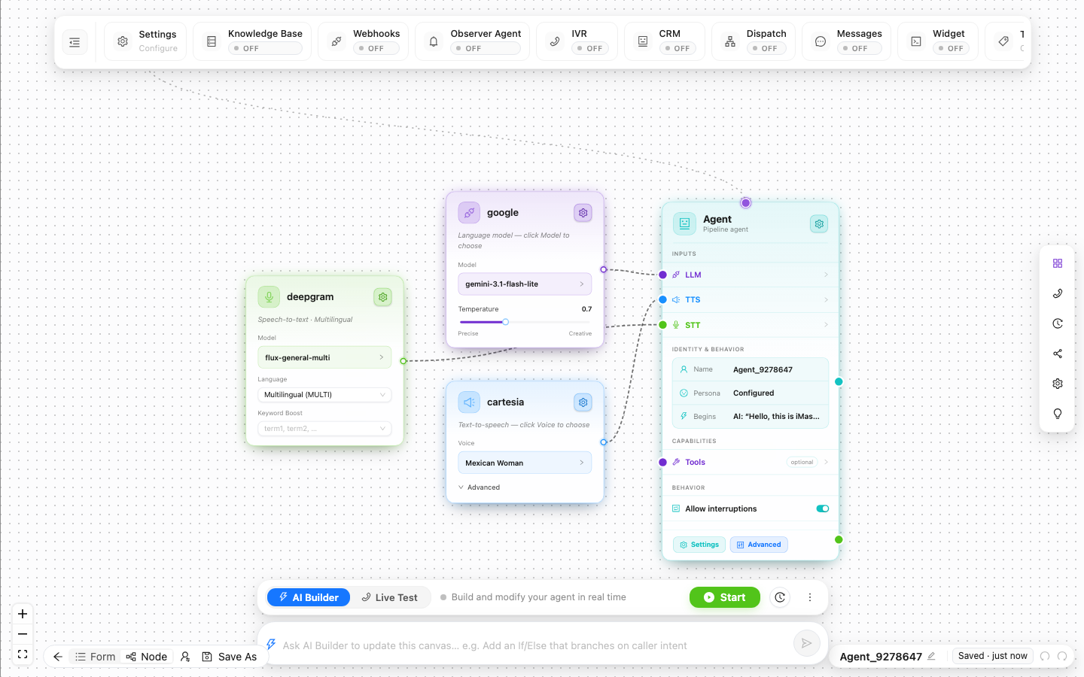Click lightbulb icon in right sidebar
This screenshot has width=1084, height=677.
coord(1058,414)
